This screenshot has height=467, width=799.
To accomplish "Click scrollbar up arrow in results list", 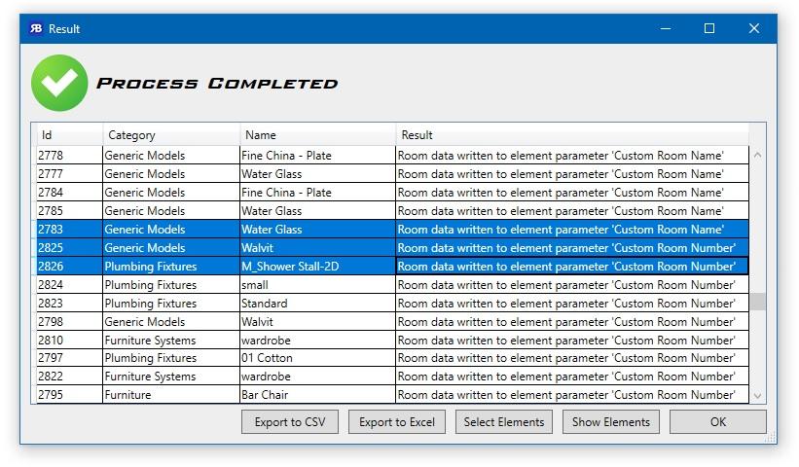I will coord(757,155).
